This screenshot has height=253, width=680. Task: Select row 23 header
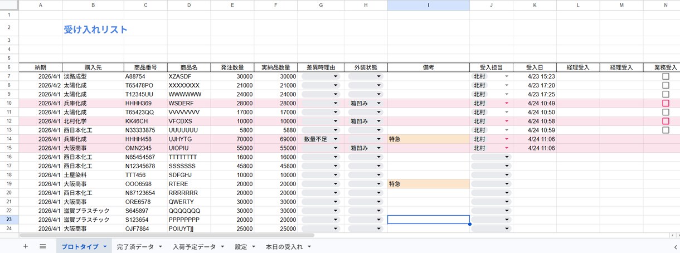point(9,220)
